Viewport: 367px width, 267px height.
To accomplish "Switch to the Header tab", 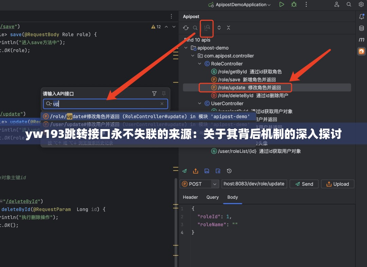I will point(190,197).
